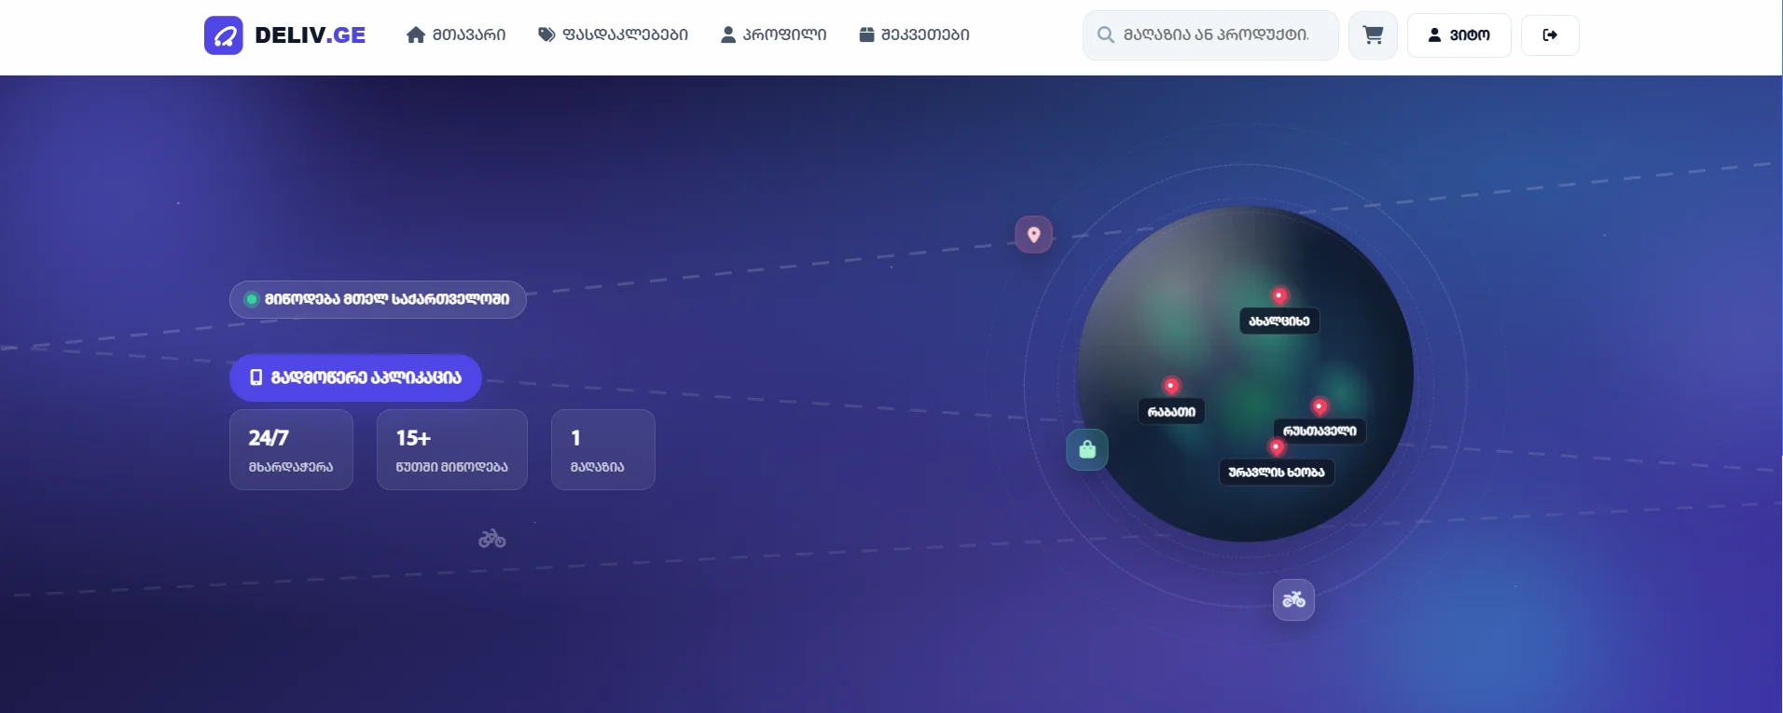Open the shopping cart
This screenshot has height=713, width=1783.
(x=1373, y=35)
